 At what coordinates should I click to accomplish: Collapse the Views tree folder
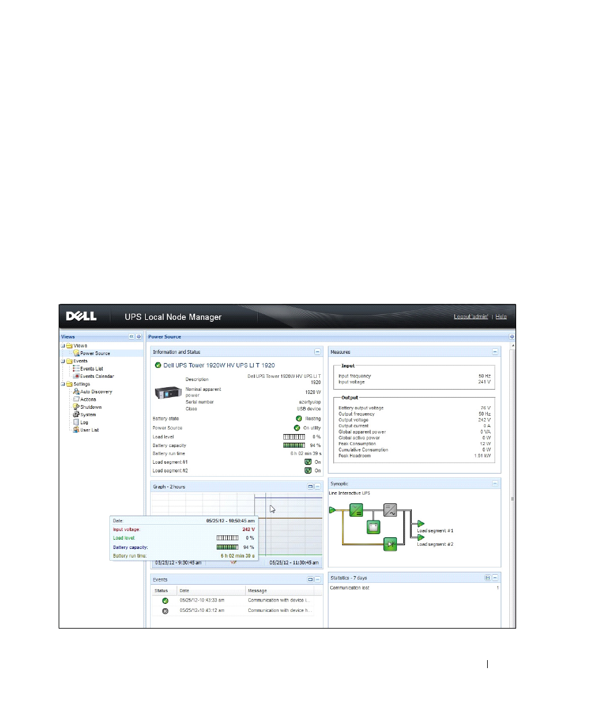click(63, 346)
